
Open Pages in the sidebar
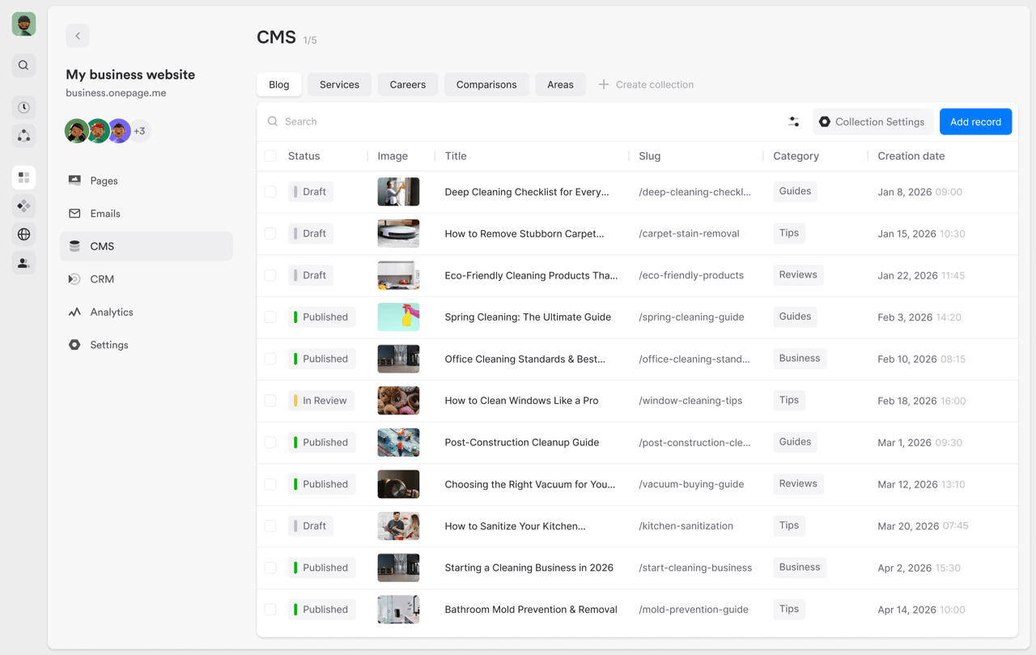coord(146,181)
